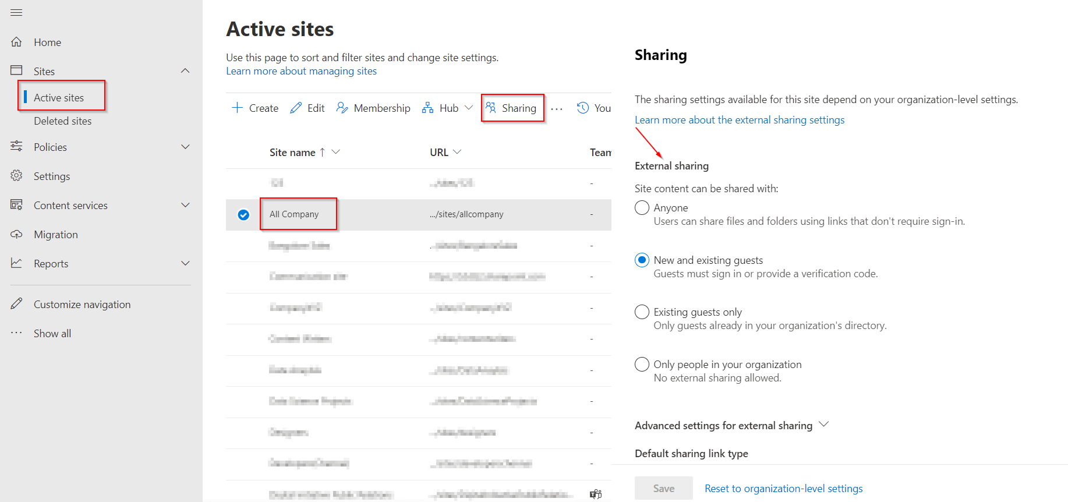Select the Edit pencil icon
Screen dimensions: 1068x502
coord(295,107)
